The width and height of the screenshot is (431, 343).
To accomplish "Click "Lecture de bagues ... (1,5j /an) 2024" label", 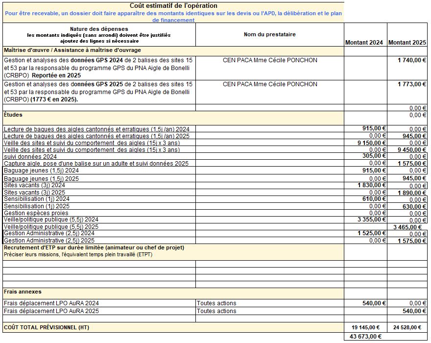I will pos(97,129).
